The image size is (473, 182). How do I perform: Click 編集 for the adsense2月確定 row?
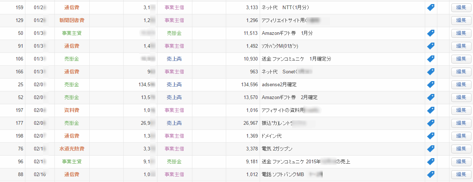pos(461,84)
